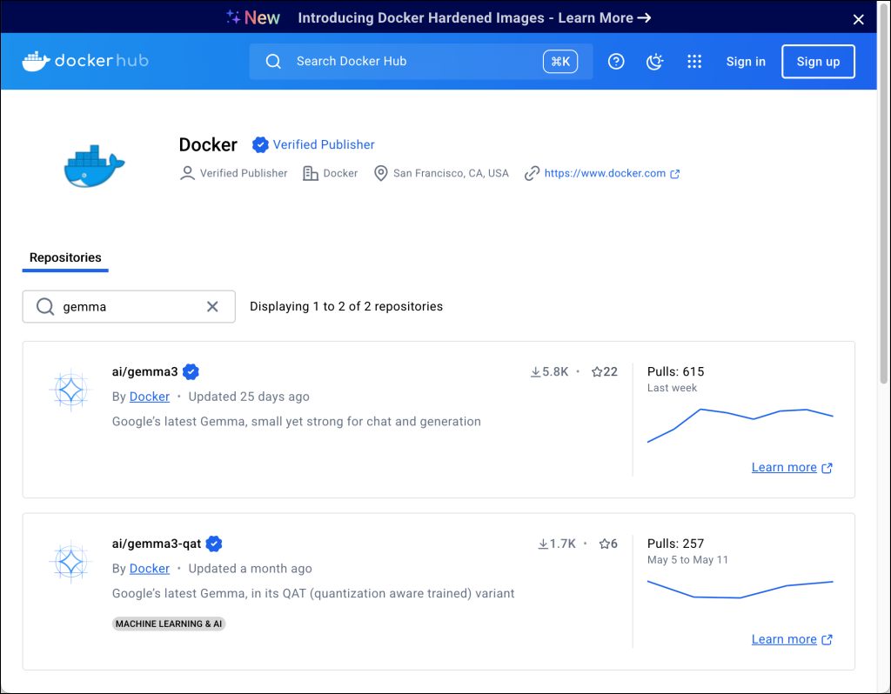This screenshot has width=891, height=694.
Task: Click the Sign up button
Action: pyautogui.click(x=818, y=62)
